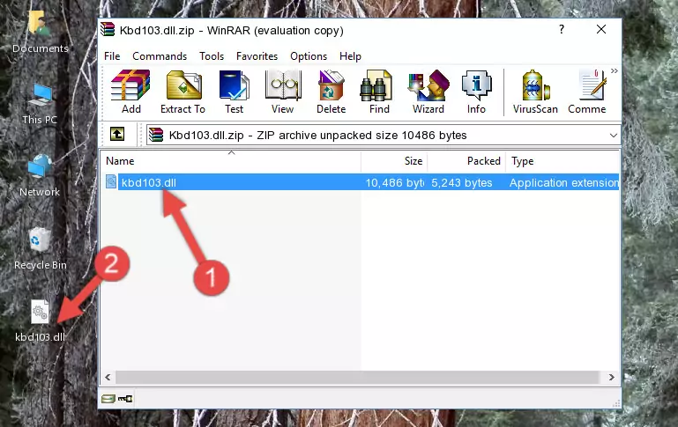Click the left arrow of horizontal scrollbar
The image size is (678, 427).
[x=108, y=377]
